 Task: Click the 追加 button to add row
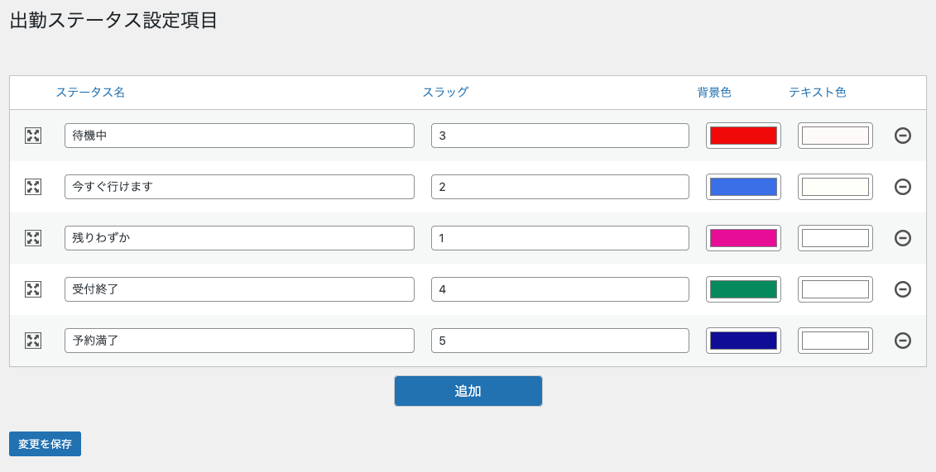coord(468,391)
